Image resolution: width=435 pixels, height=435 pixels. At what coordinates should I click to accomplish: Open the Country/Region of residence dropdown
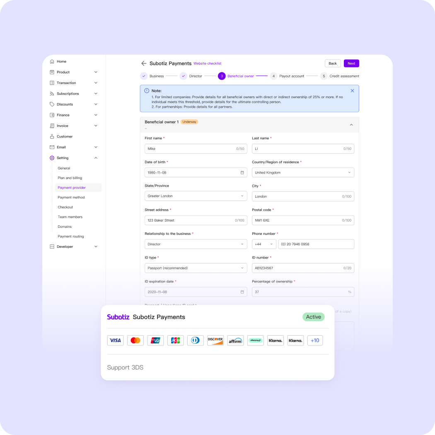click(x=349, y=172)
